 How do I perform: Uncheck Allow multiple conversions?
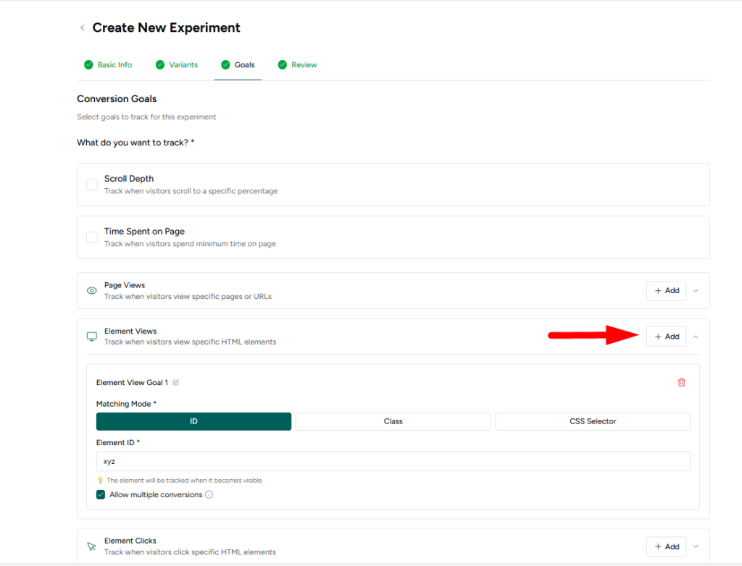(x=101, y=495)
